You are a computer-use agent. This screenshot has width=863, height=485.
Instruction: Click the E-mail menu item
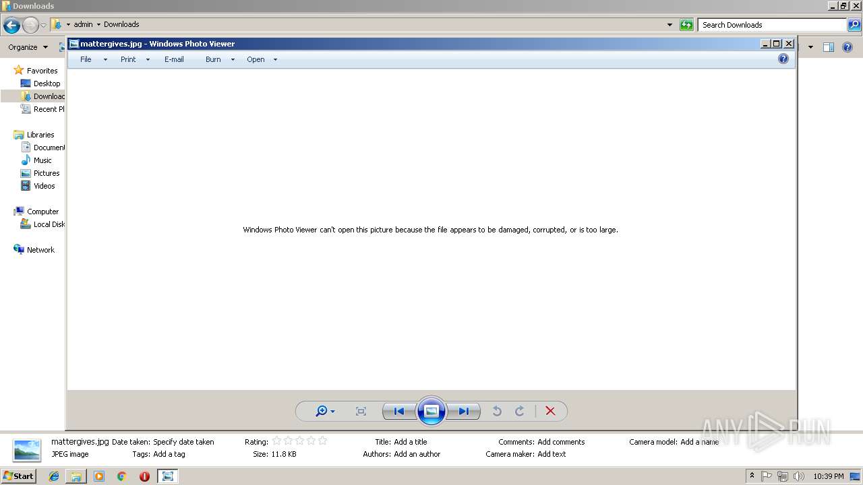(x=174, y=59)
